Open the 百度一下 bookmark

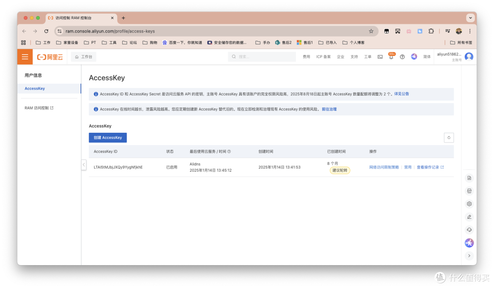[182, 43]
